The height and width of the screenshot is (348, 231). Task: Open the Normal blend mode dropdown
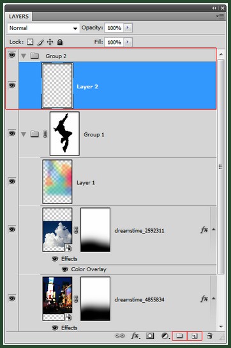(x=43, y=28)
